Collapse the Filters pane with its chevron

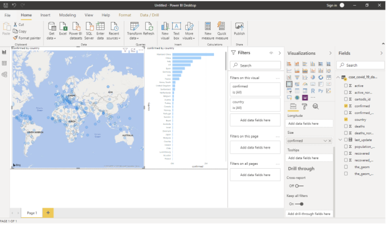(x=280, y=53)
